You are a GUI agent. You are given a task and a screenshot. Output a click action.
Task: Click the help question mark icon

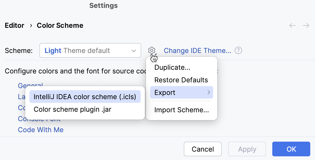[x=238, y=50]
